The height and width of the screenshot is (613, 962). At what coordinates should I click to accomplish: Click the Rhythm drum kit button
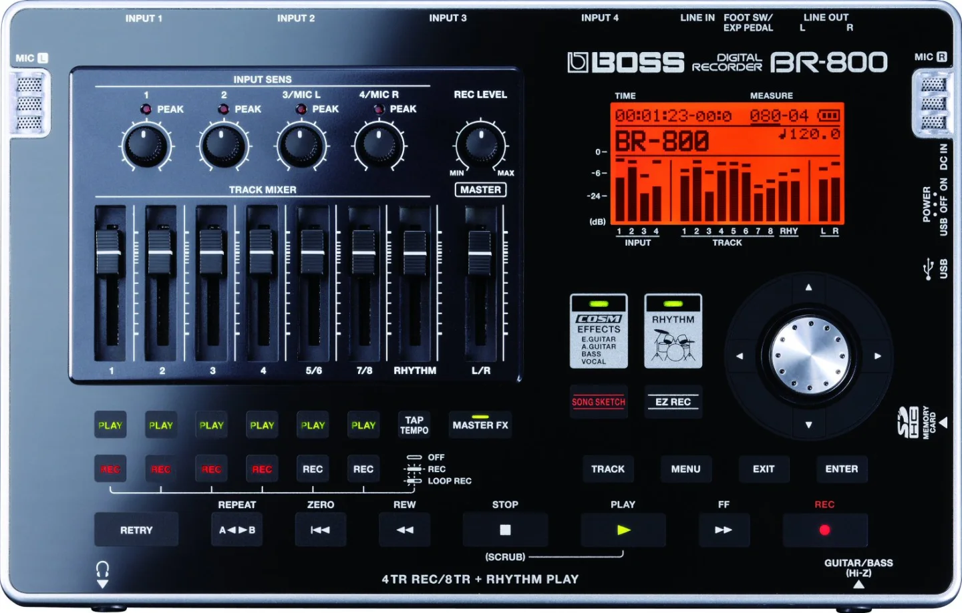point(673,331)
